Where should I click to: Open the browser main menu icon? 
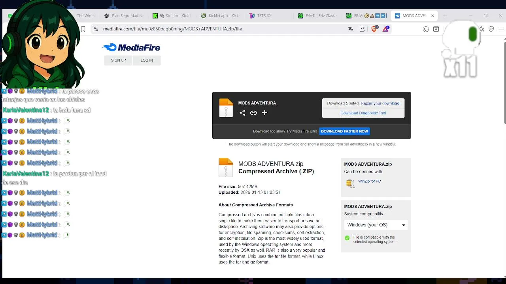point(501,29)
